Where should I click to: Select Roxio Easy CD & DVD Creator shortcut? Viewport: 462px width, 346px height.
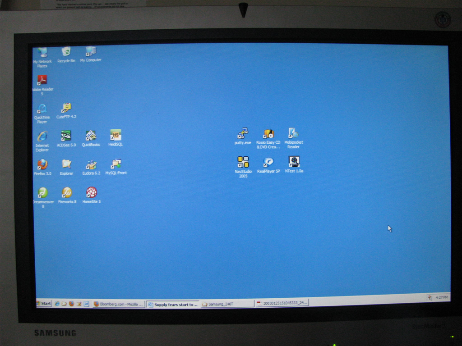tap(268, 139)
